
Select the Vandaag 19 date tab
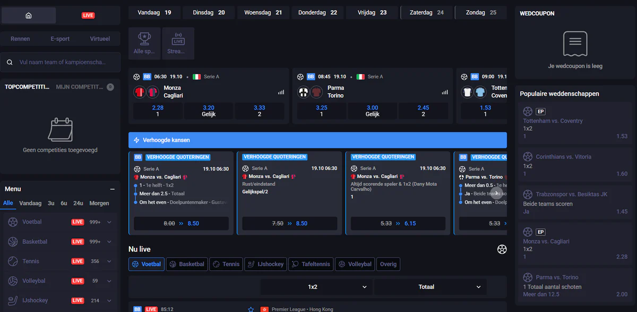pos(154,13)
